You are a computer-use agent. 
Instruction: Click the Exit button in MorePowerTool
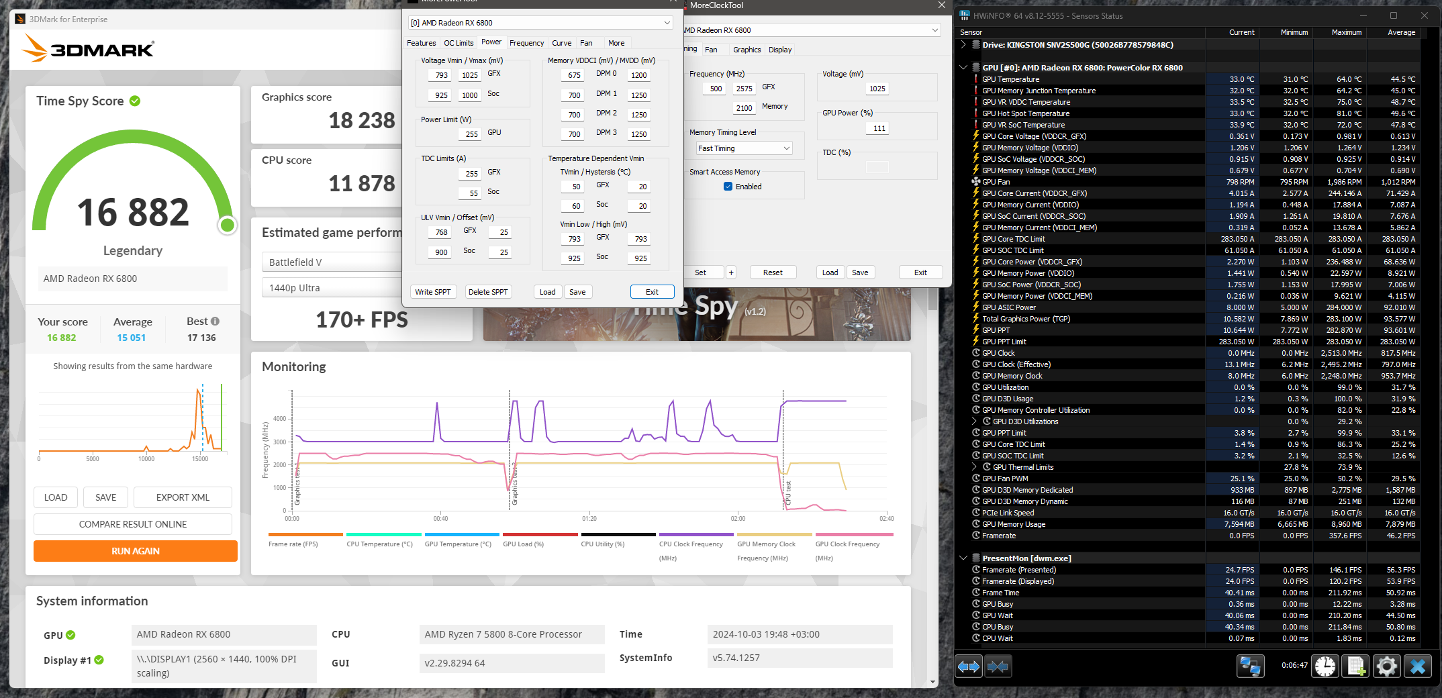point(652,292)
